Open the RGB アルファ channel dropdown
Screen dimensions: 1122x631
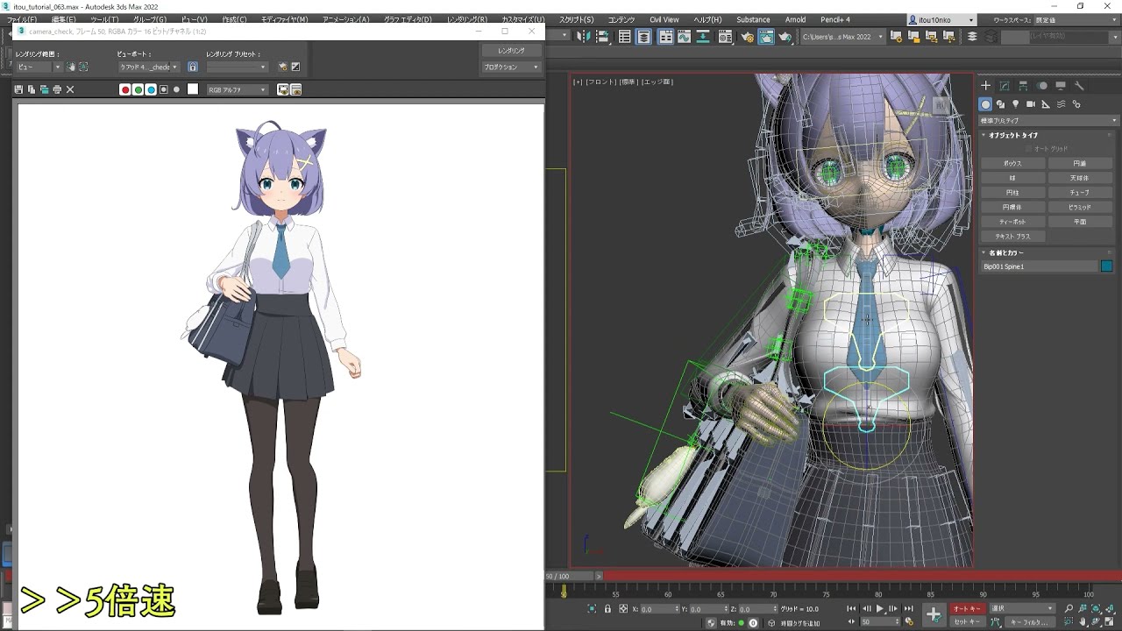237,89
